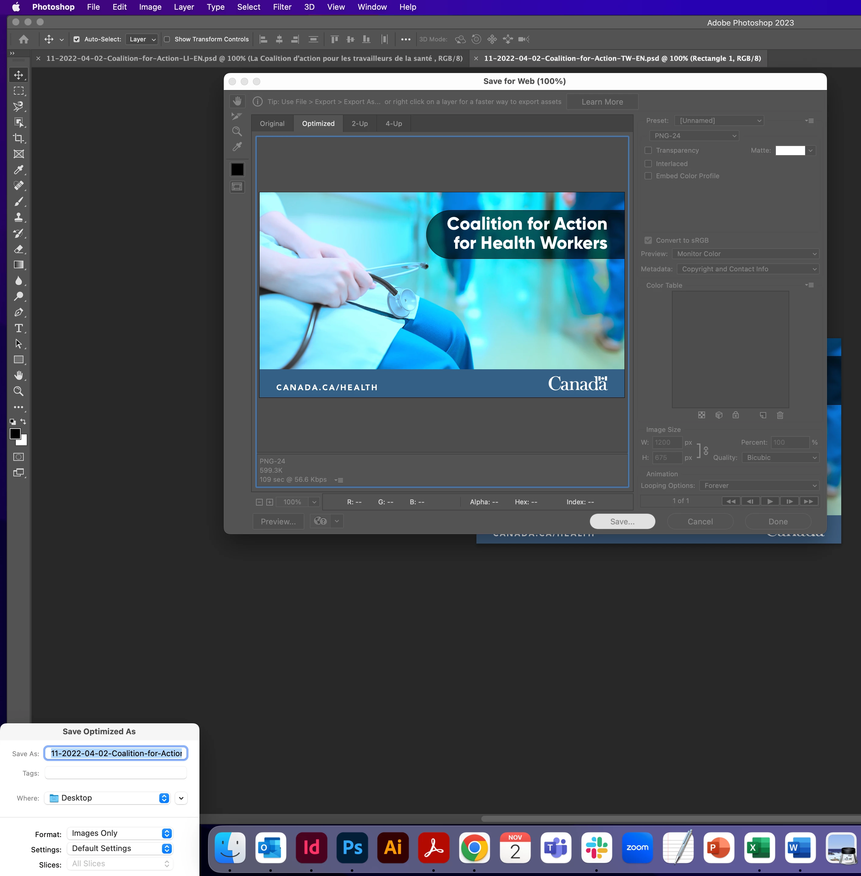Open the Metadata dropdown
The height and width of the screenshot is (876, 861).
click(x=748, y=269)
